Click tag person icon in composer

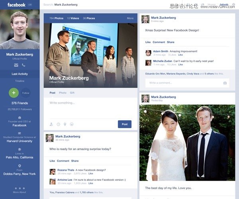tap(51, 124)
